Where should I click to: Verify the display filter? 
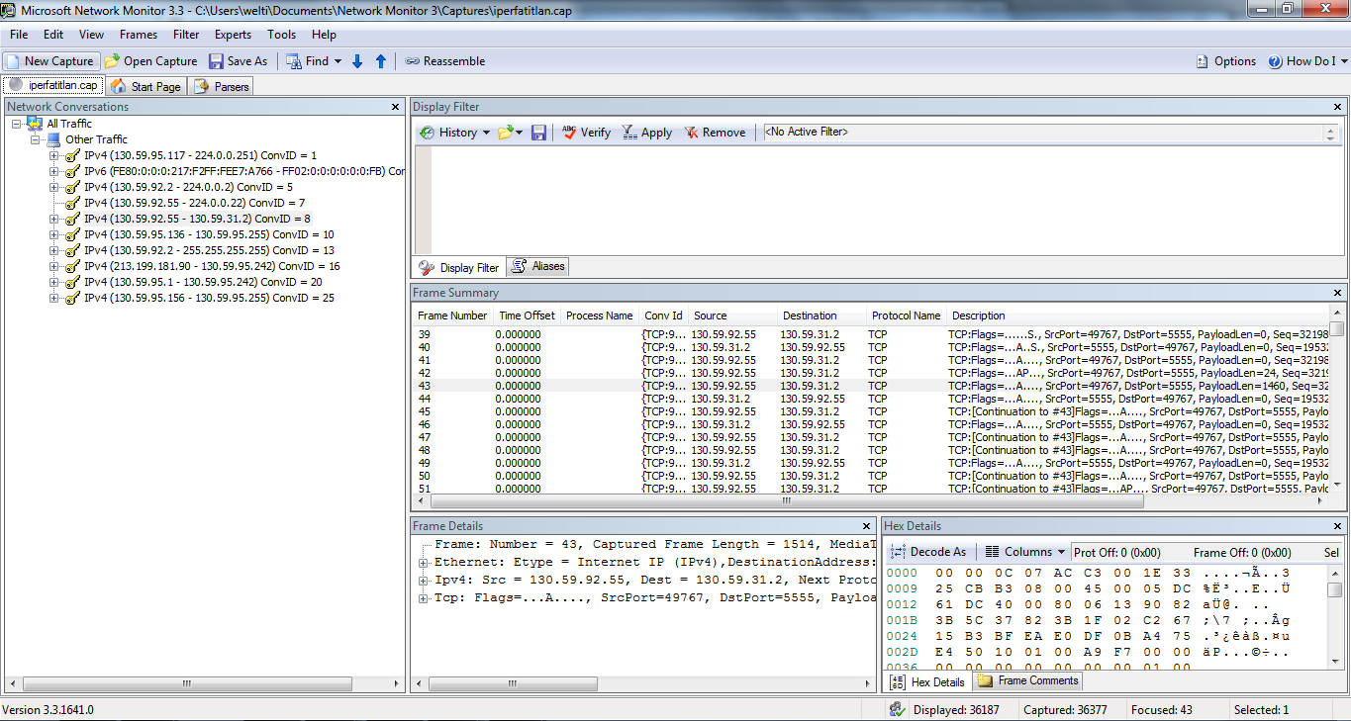pyautogui.click(x=586, y=133)
